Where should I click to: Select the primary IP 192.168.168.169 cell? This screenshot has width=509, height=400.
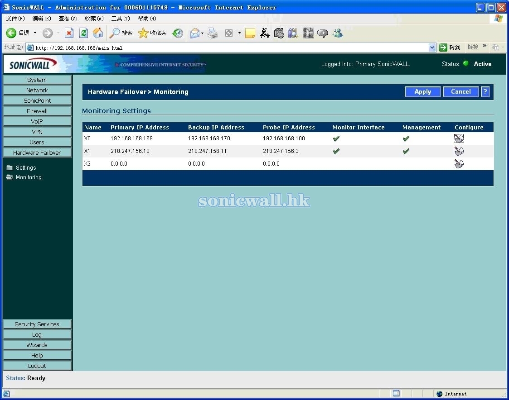click(131, 138)
